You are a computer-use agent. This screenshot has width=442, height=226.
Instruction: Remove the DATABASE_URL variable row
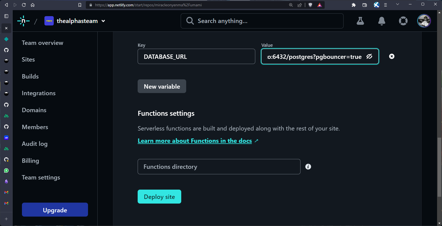392,56
